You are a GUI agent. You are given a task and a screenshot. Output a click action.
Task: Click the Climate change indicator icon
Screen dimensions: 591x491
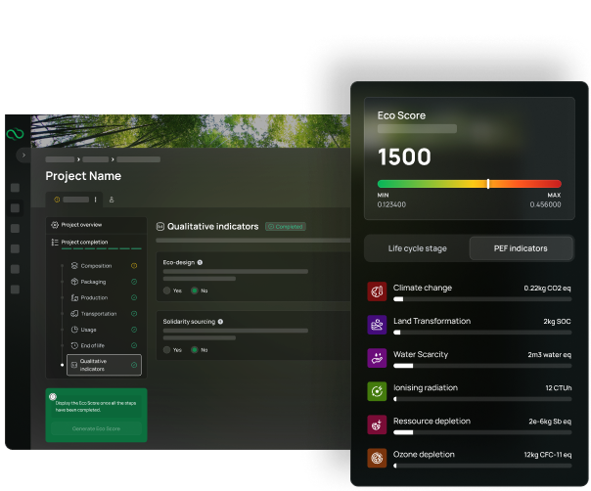377,291
